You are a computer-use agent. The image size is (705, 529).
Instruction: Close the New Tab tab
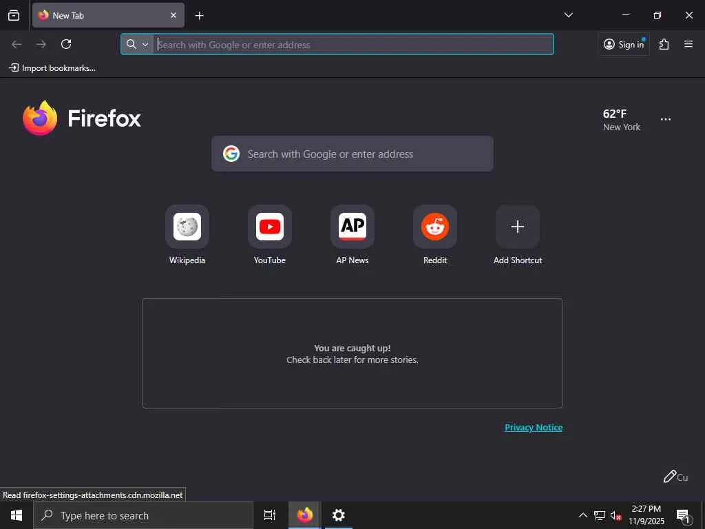pyautogui.click(x=173, y=15)
